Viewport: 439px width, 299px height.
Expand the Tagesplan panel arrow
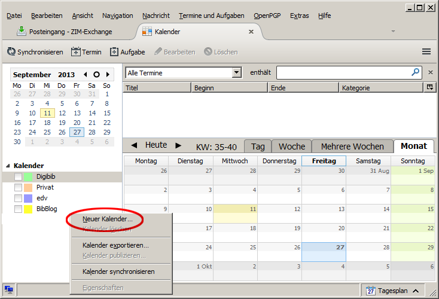(415, 291)
